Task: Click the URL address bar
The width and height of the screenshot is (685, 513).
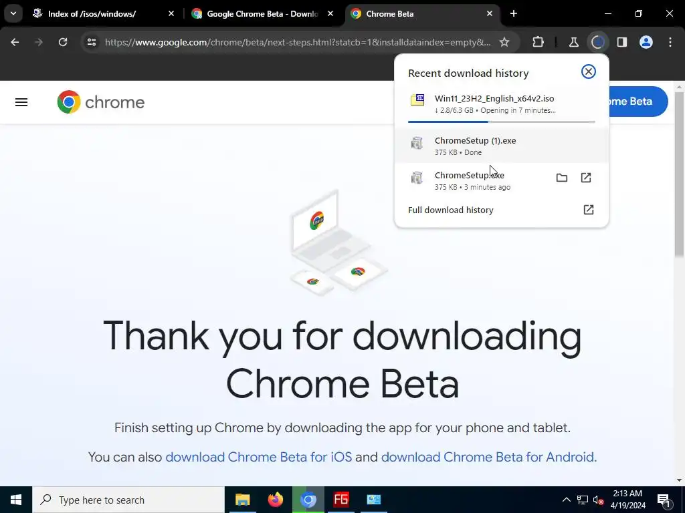Action: click(x=298, y=42)
